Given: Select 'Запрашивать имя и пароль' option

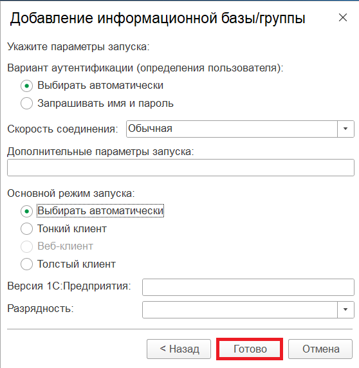Looking at the screenshot, I should (26, 104).
